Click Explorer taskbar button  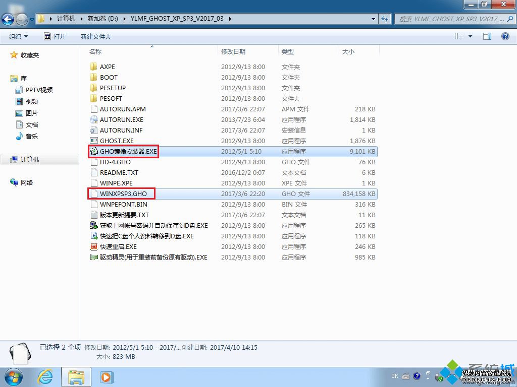(x=76, y=377)
